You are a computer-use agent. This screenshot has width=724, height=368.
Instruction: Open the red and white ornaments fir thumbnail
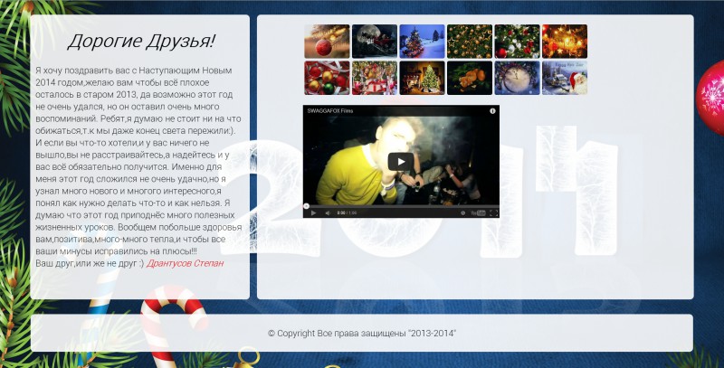pyautogui.click(x=517, y=42)
